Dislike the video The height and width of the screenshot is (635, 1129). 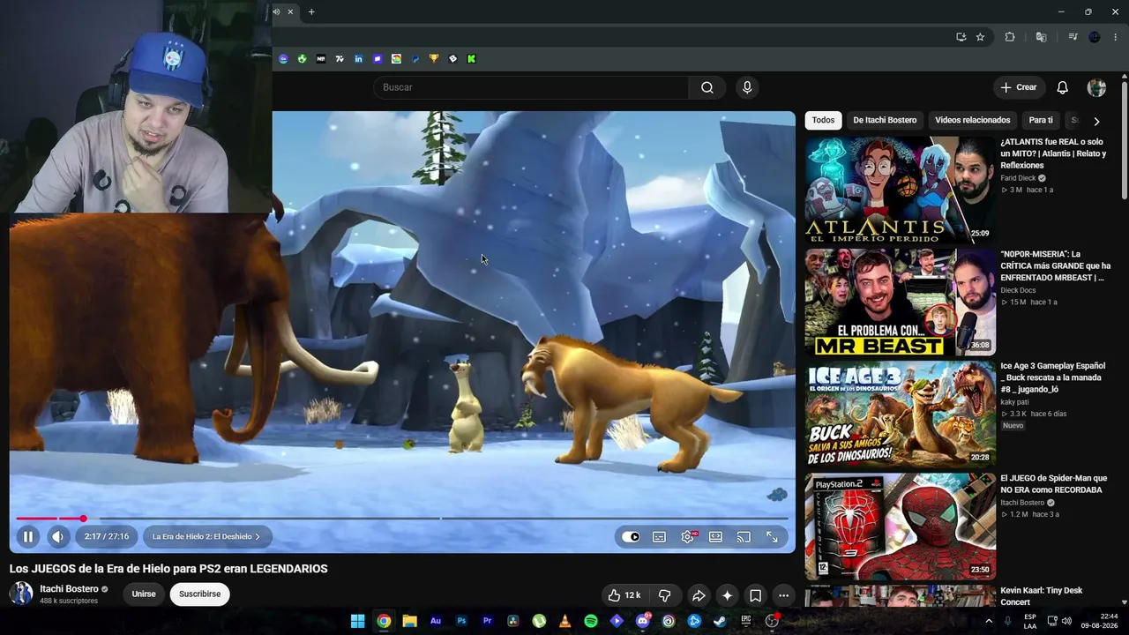tap(665, 595)
